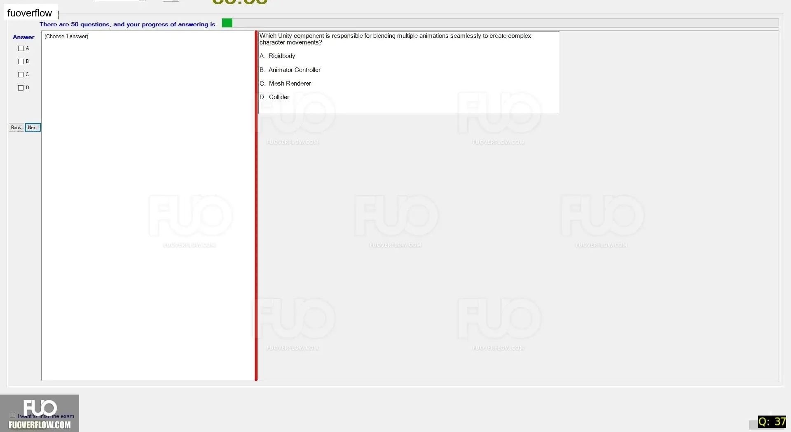Click the 'Answer' heading label
791x432 pixels.
23,37
